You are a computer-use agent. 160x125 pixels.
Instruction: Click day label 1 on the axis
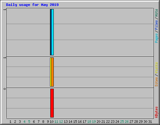point(10,122)
